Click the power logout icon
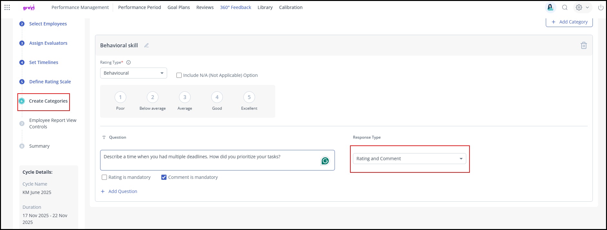Screen dimensions: 607x230 pos(601,7)
